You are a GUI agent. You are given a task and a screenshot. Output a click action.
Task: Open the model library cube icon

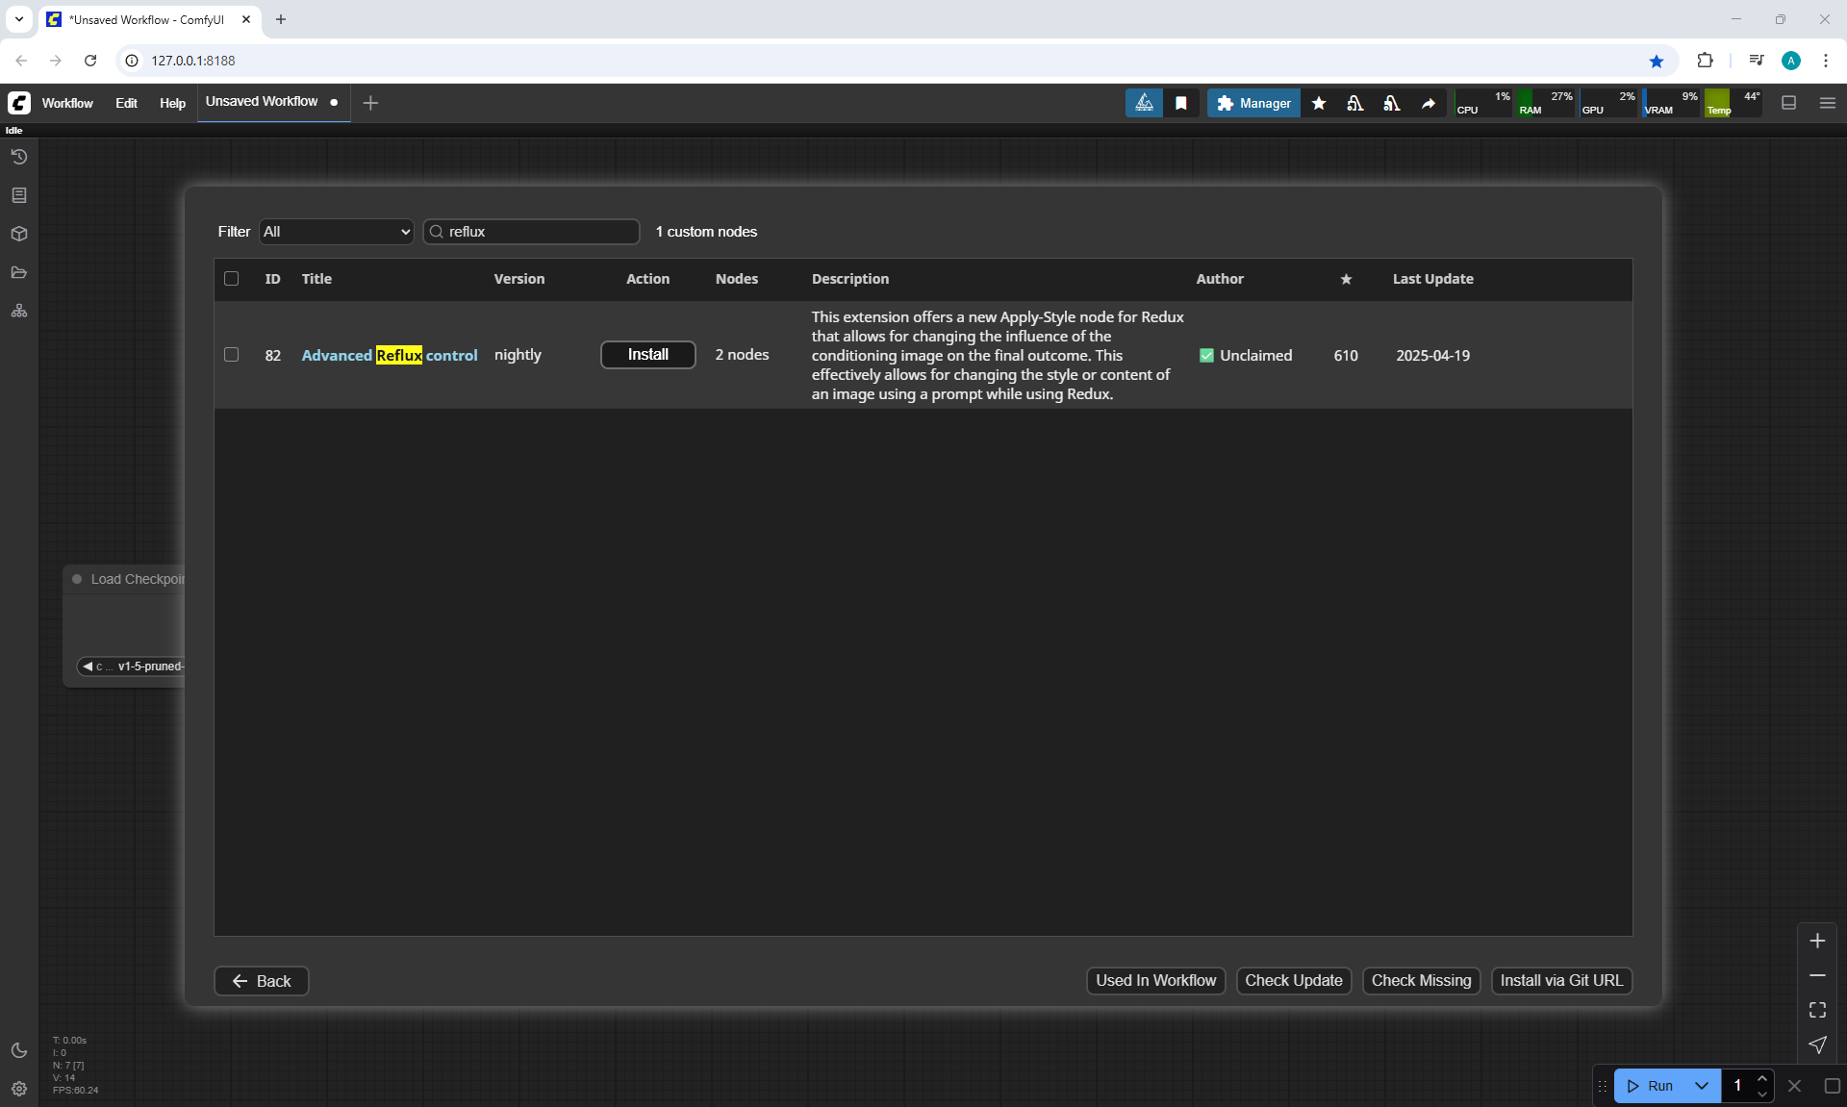19,234
